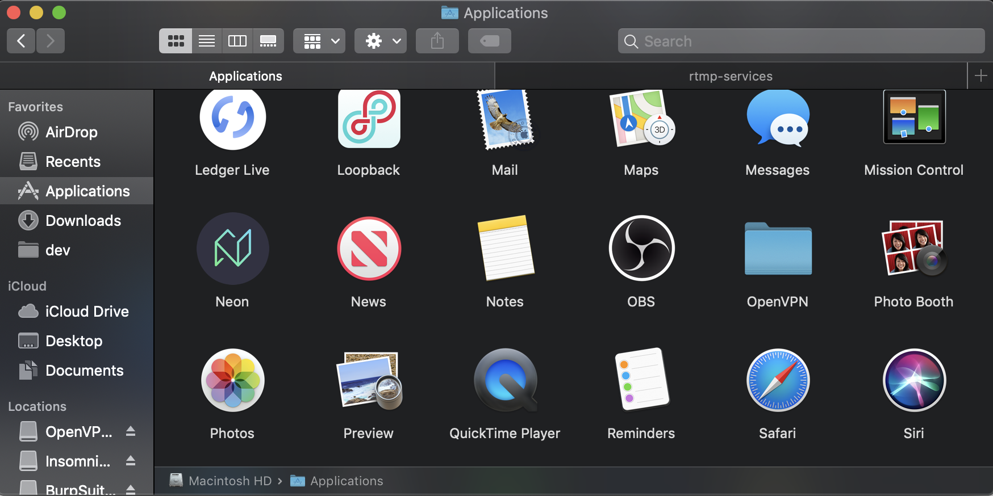This screenshot has width=993, height=496.
Task: Click the Messages app icon
Action: [778, 118]
